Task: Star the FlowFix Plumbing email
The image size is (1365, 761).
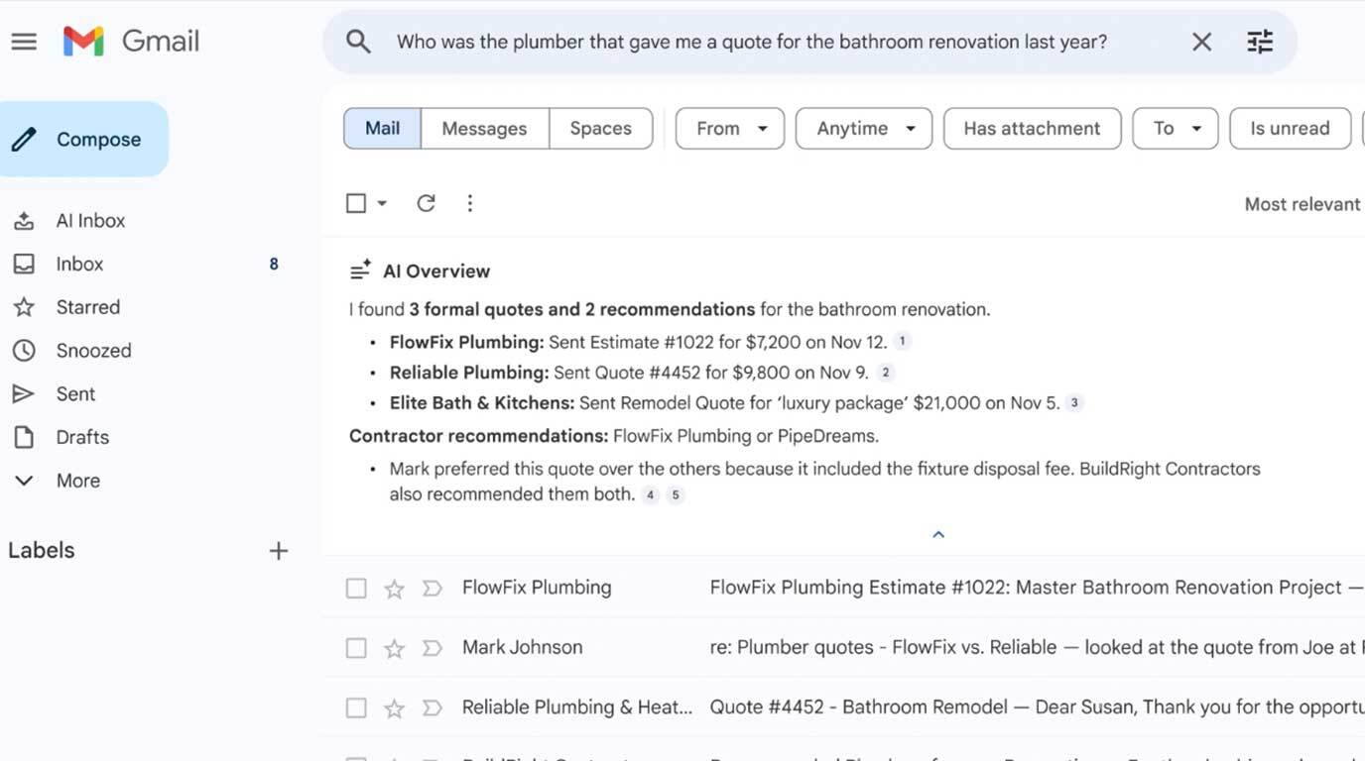Action: coord(394,588)
